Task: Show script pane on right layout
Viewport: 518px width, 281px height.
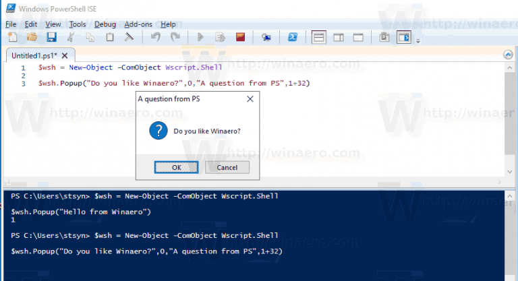Action: pos(339,37)
